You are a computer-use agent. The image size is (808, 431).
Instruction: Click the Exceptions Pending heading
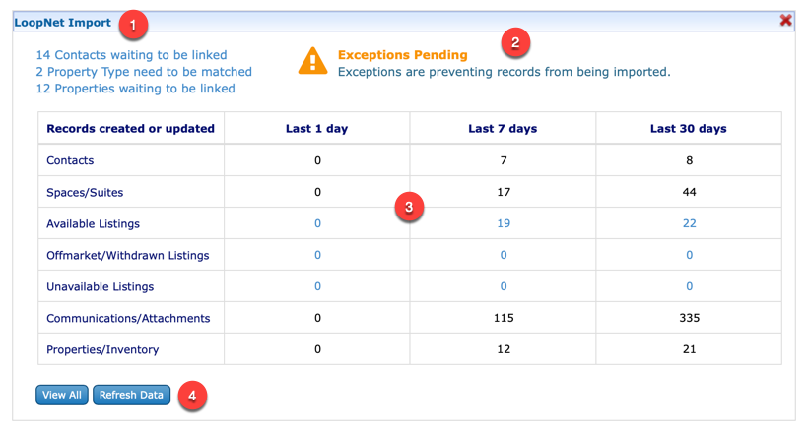click(402, 55)
